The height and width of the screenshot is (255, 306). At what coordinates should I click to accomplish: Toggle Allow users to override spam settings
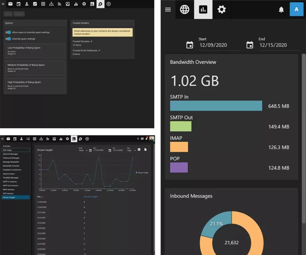[x=8, y=32]
